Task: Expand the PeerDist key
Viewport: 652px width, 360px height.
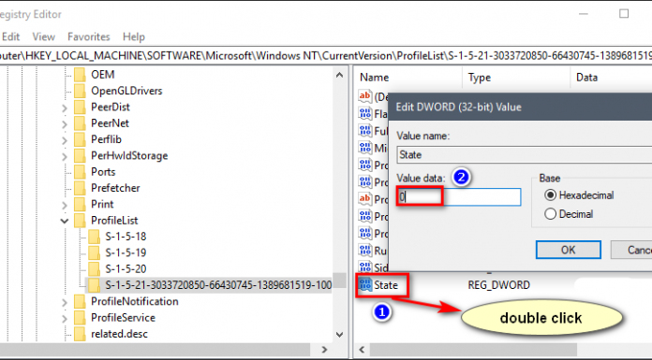Action: [x=65, y=108]
